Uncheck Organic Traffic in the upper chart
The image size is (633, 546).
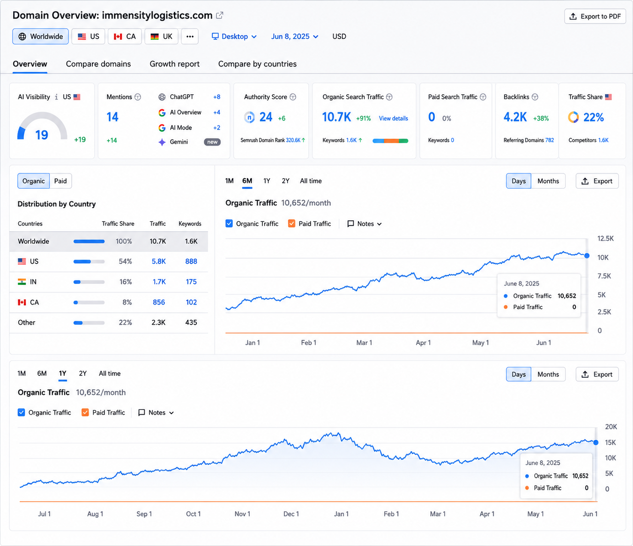pyautogui.click(x=229, y=224)
